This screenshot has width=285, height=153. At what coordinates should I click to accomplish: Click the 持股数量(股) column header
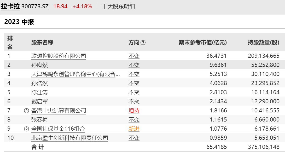263,42
